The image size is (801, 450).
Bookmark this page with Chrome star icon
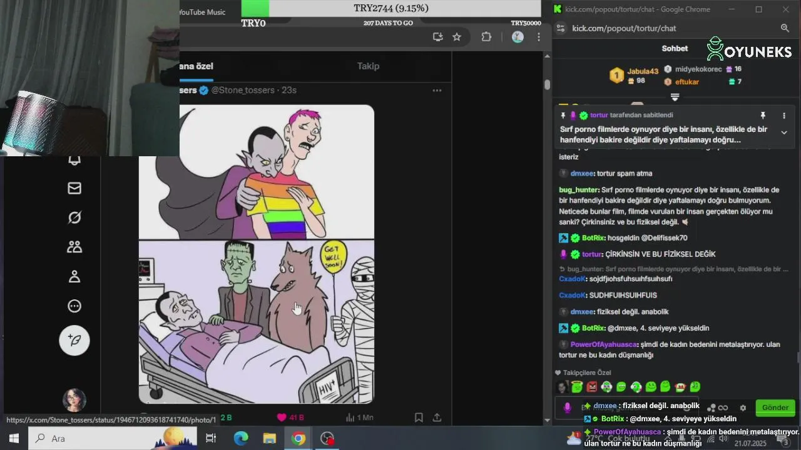click(457, 37)
